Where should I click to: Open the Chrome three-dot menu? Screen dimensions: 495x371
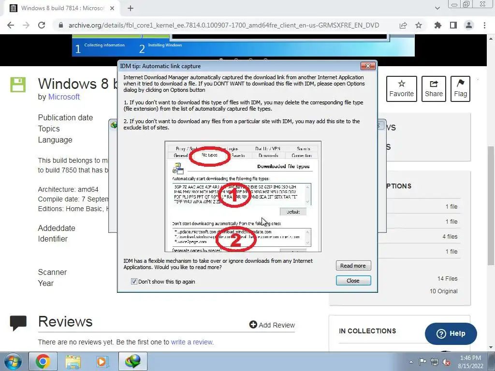point(484,25)
